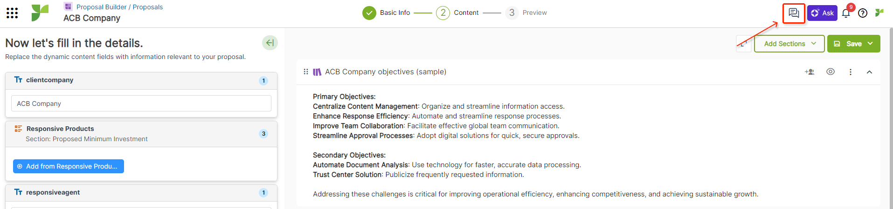Click the Ask AI button
Image resolution: width=893 pixels, height=209 pixels.
point(822,13)
